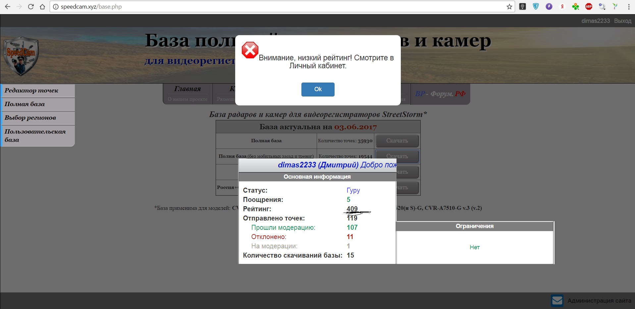Open Пользовательская база sidebar item
This screenshot has width=635, height=309.
38,136
